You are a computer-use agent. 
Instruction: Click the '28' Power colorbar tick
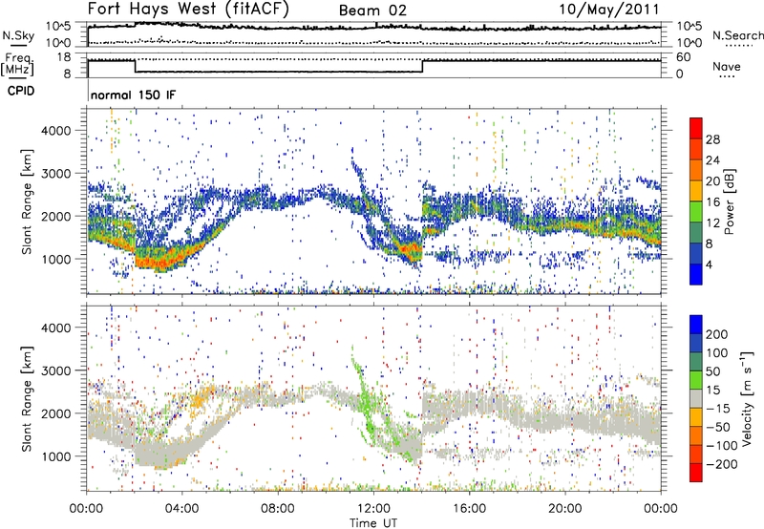[712, 139]
